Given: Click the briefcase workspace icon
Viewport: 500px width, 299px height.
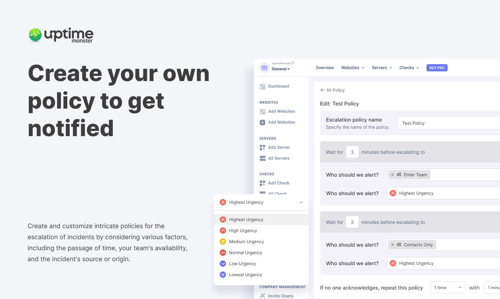Looking at the screenshot, I should (x=264, y=68).
